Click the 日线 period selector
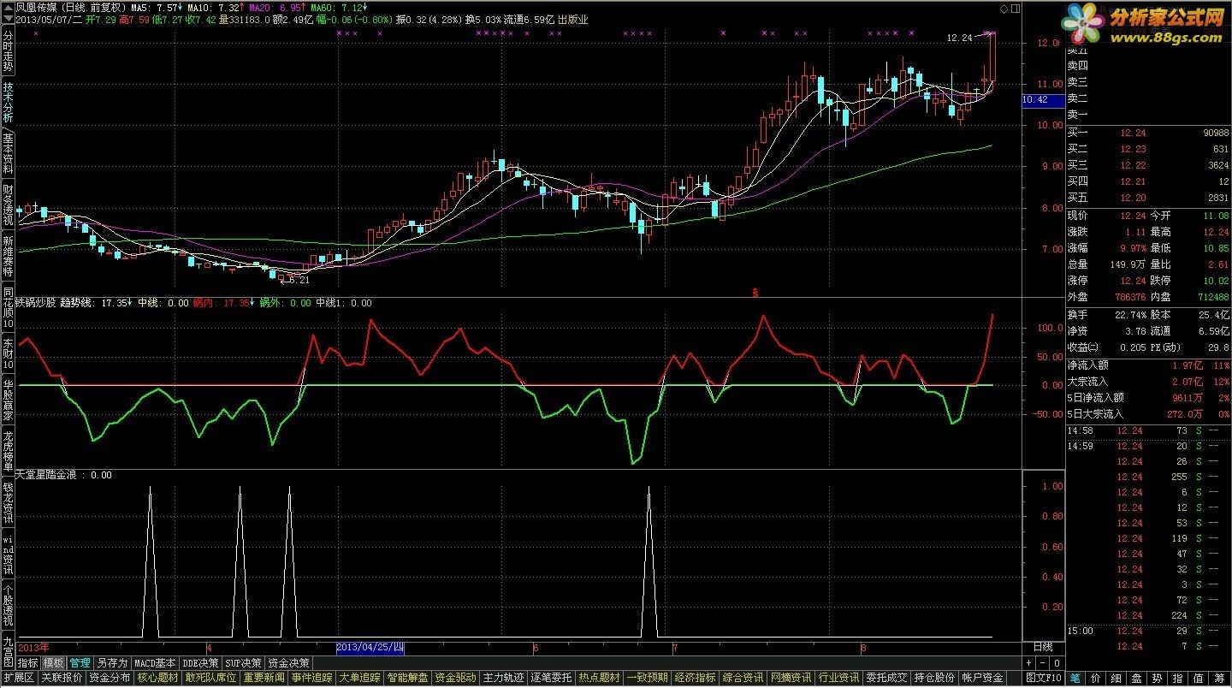Image resolution: width=1232 pixels, height=688 pixels. pyautogui.click(x=1043, y=648)
